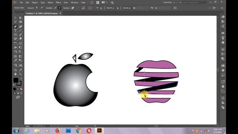Image resolution: width=238 pixels, height=134 pixels.
Task: Toggle hide handles for selected anchors
Action: [x=59, y=8]
